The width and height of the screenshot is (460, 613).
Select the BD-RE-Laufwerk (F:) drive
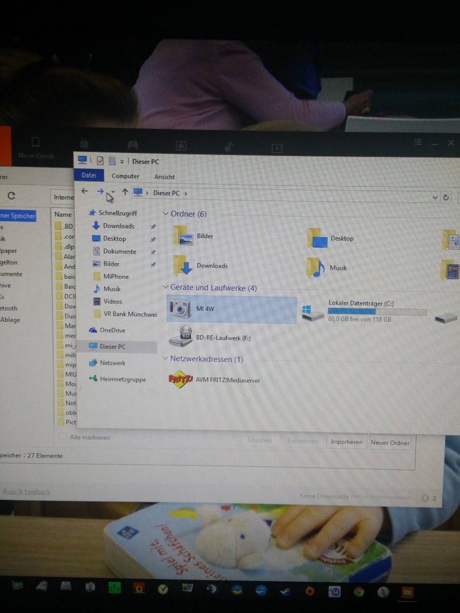(x=210, y=337)
